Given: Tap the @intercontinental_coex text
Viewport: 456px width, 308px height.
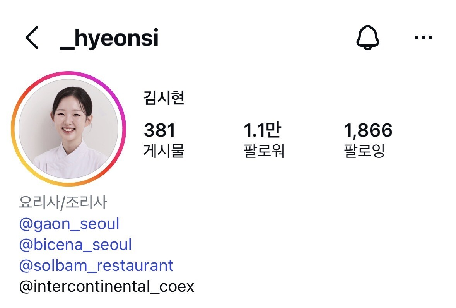Looking at the screenshot, I should pyautogui.click(x=106, y=286).
